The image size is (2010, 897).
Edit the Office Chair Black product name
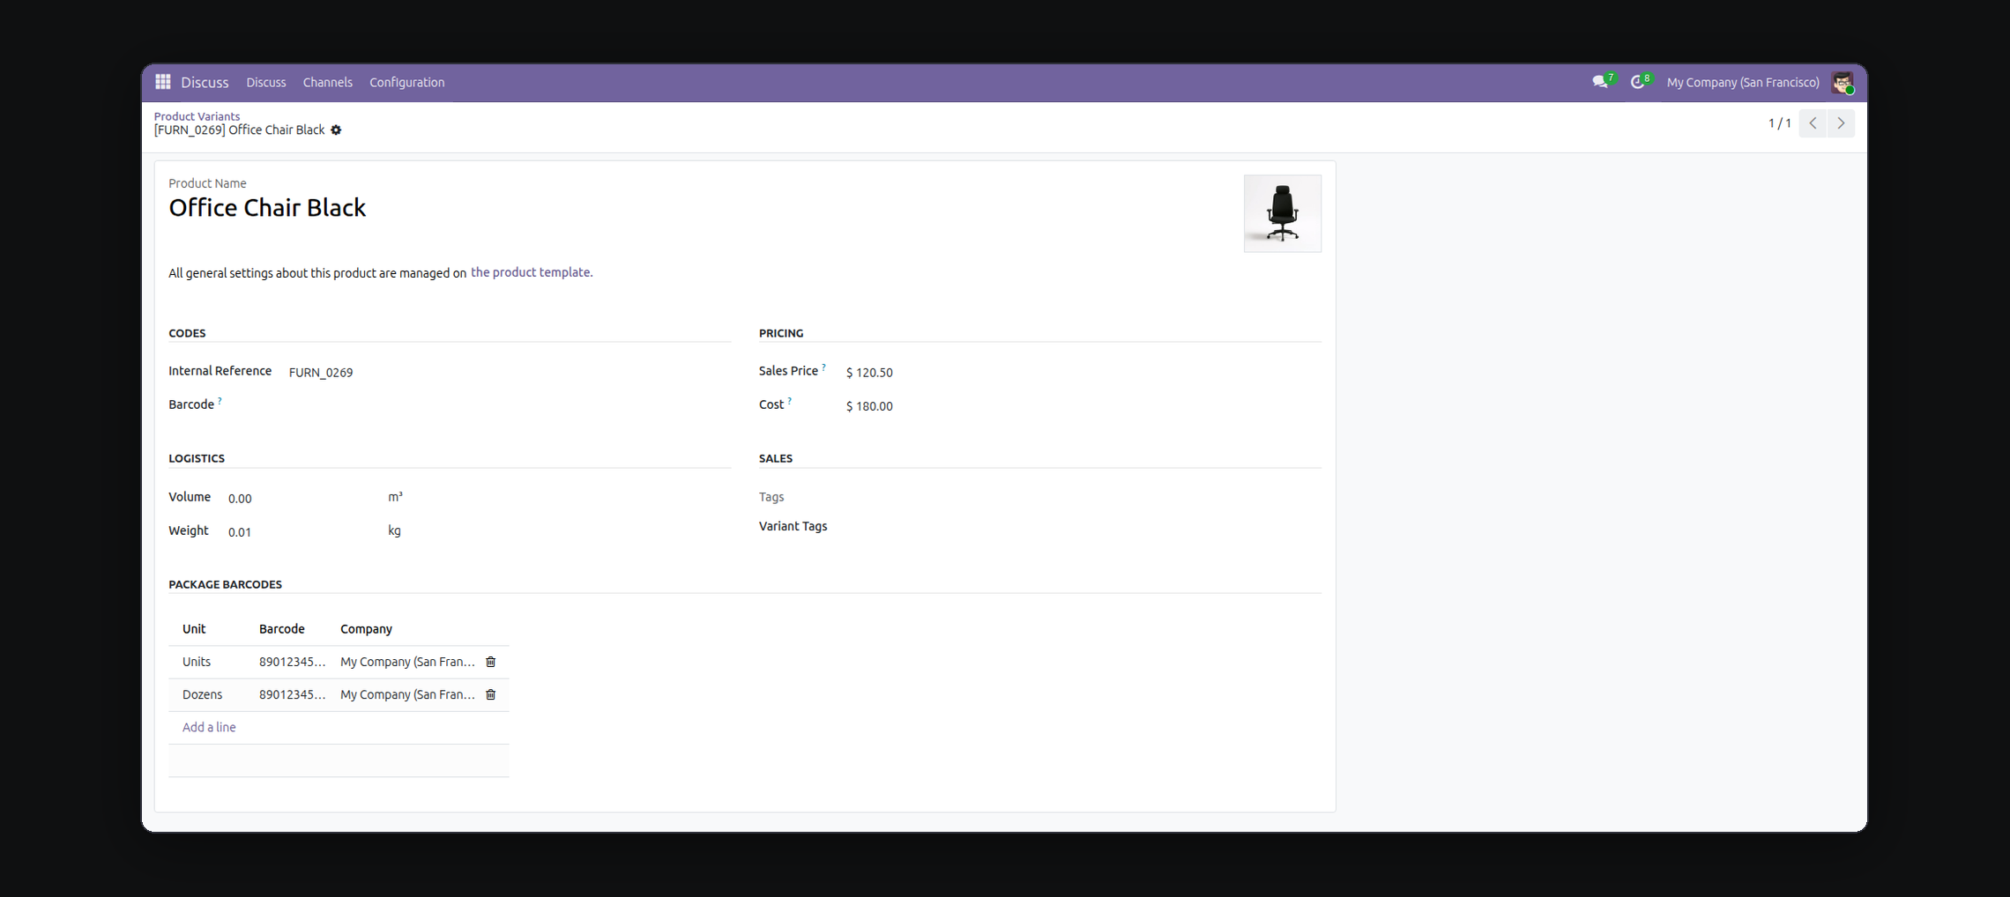267,208
